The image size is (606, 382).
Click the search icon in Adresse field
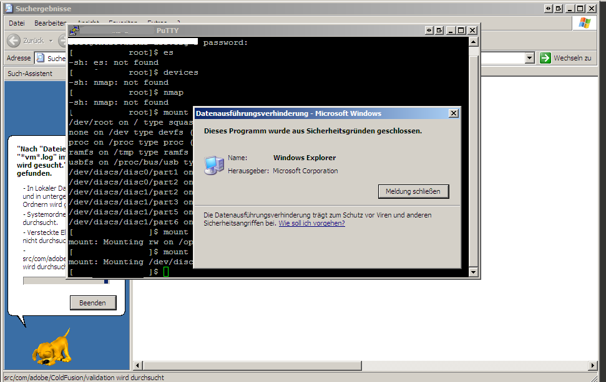[x=40, y=58]
